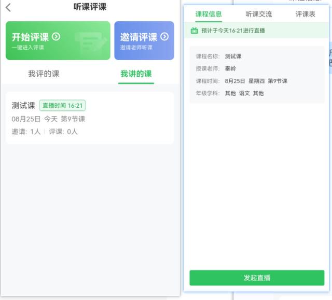Image resolution: width=332 pixels, height=300 pixels.
Task: Click the 一键进入评课 subtitle
Action: click(x=27, y=47)
